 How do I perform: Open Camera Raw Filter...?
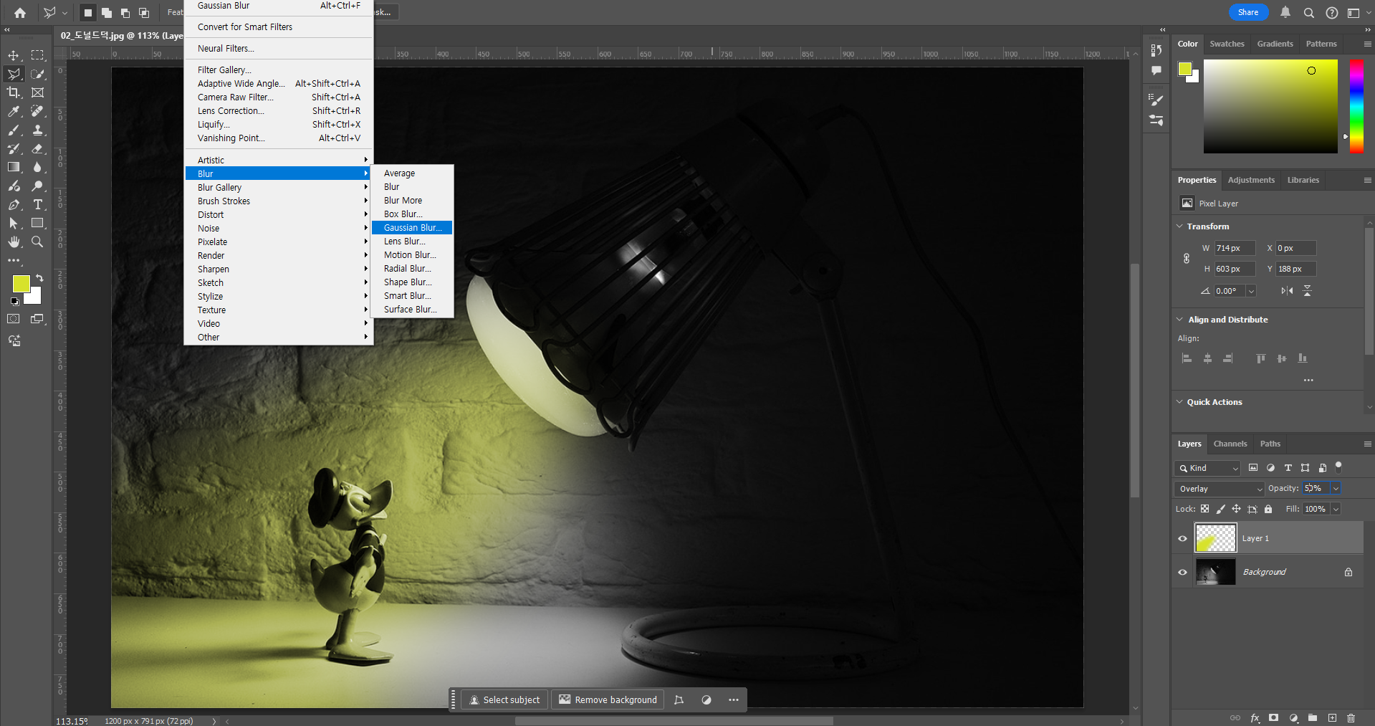coord(279,97)
